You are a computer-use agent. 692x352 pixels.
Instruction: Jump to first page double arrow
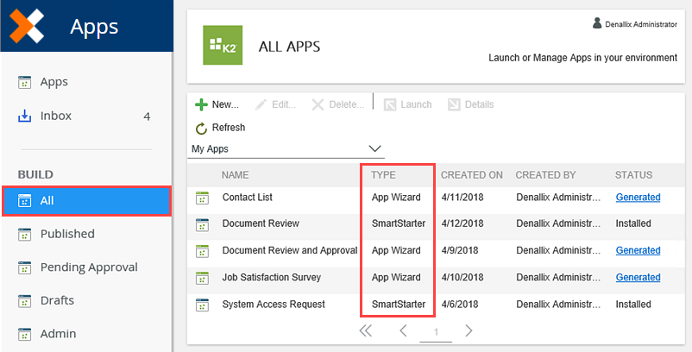coord(366,330)
